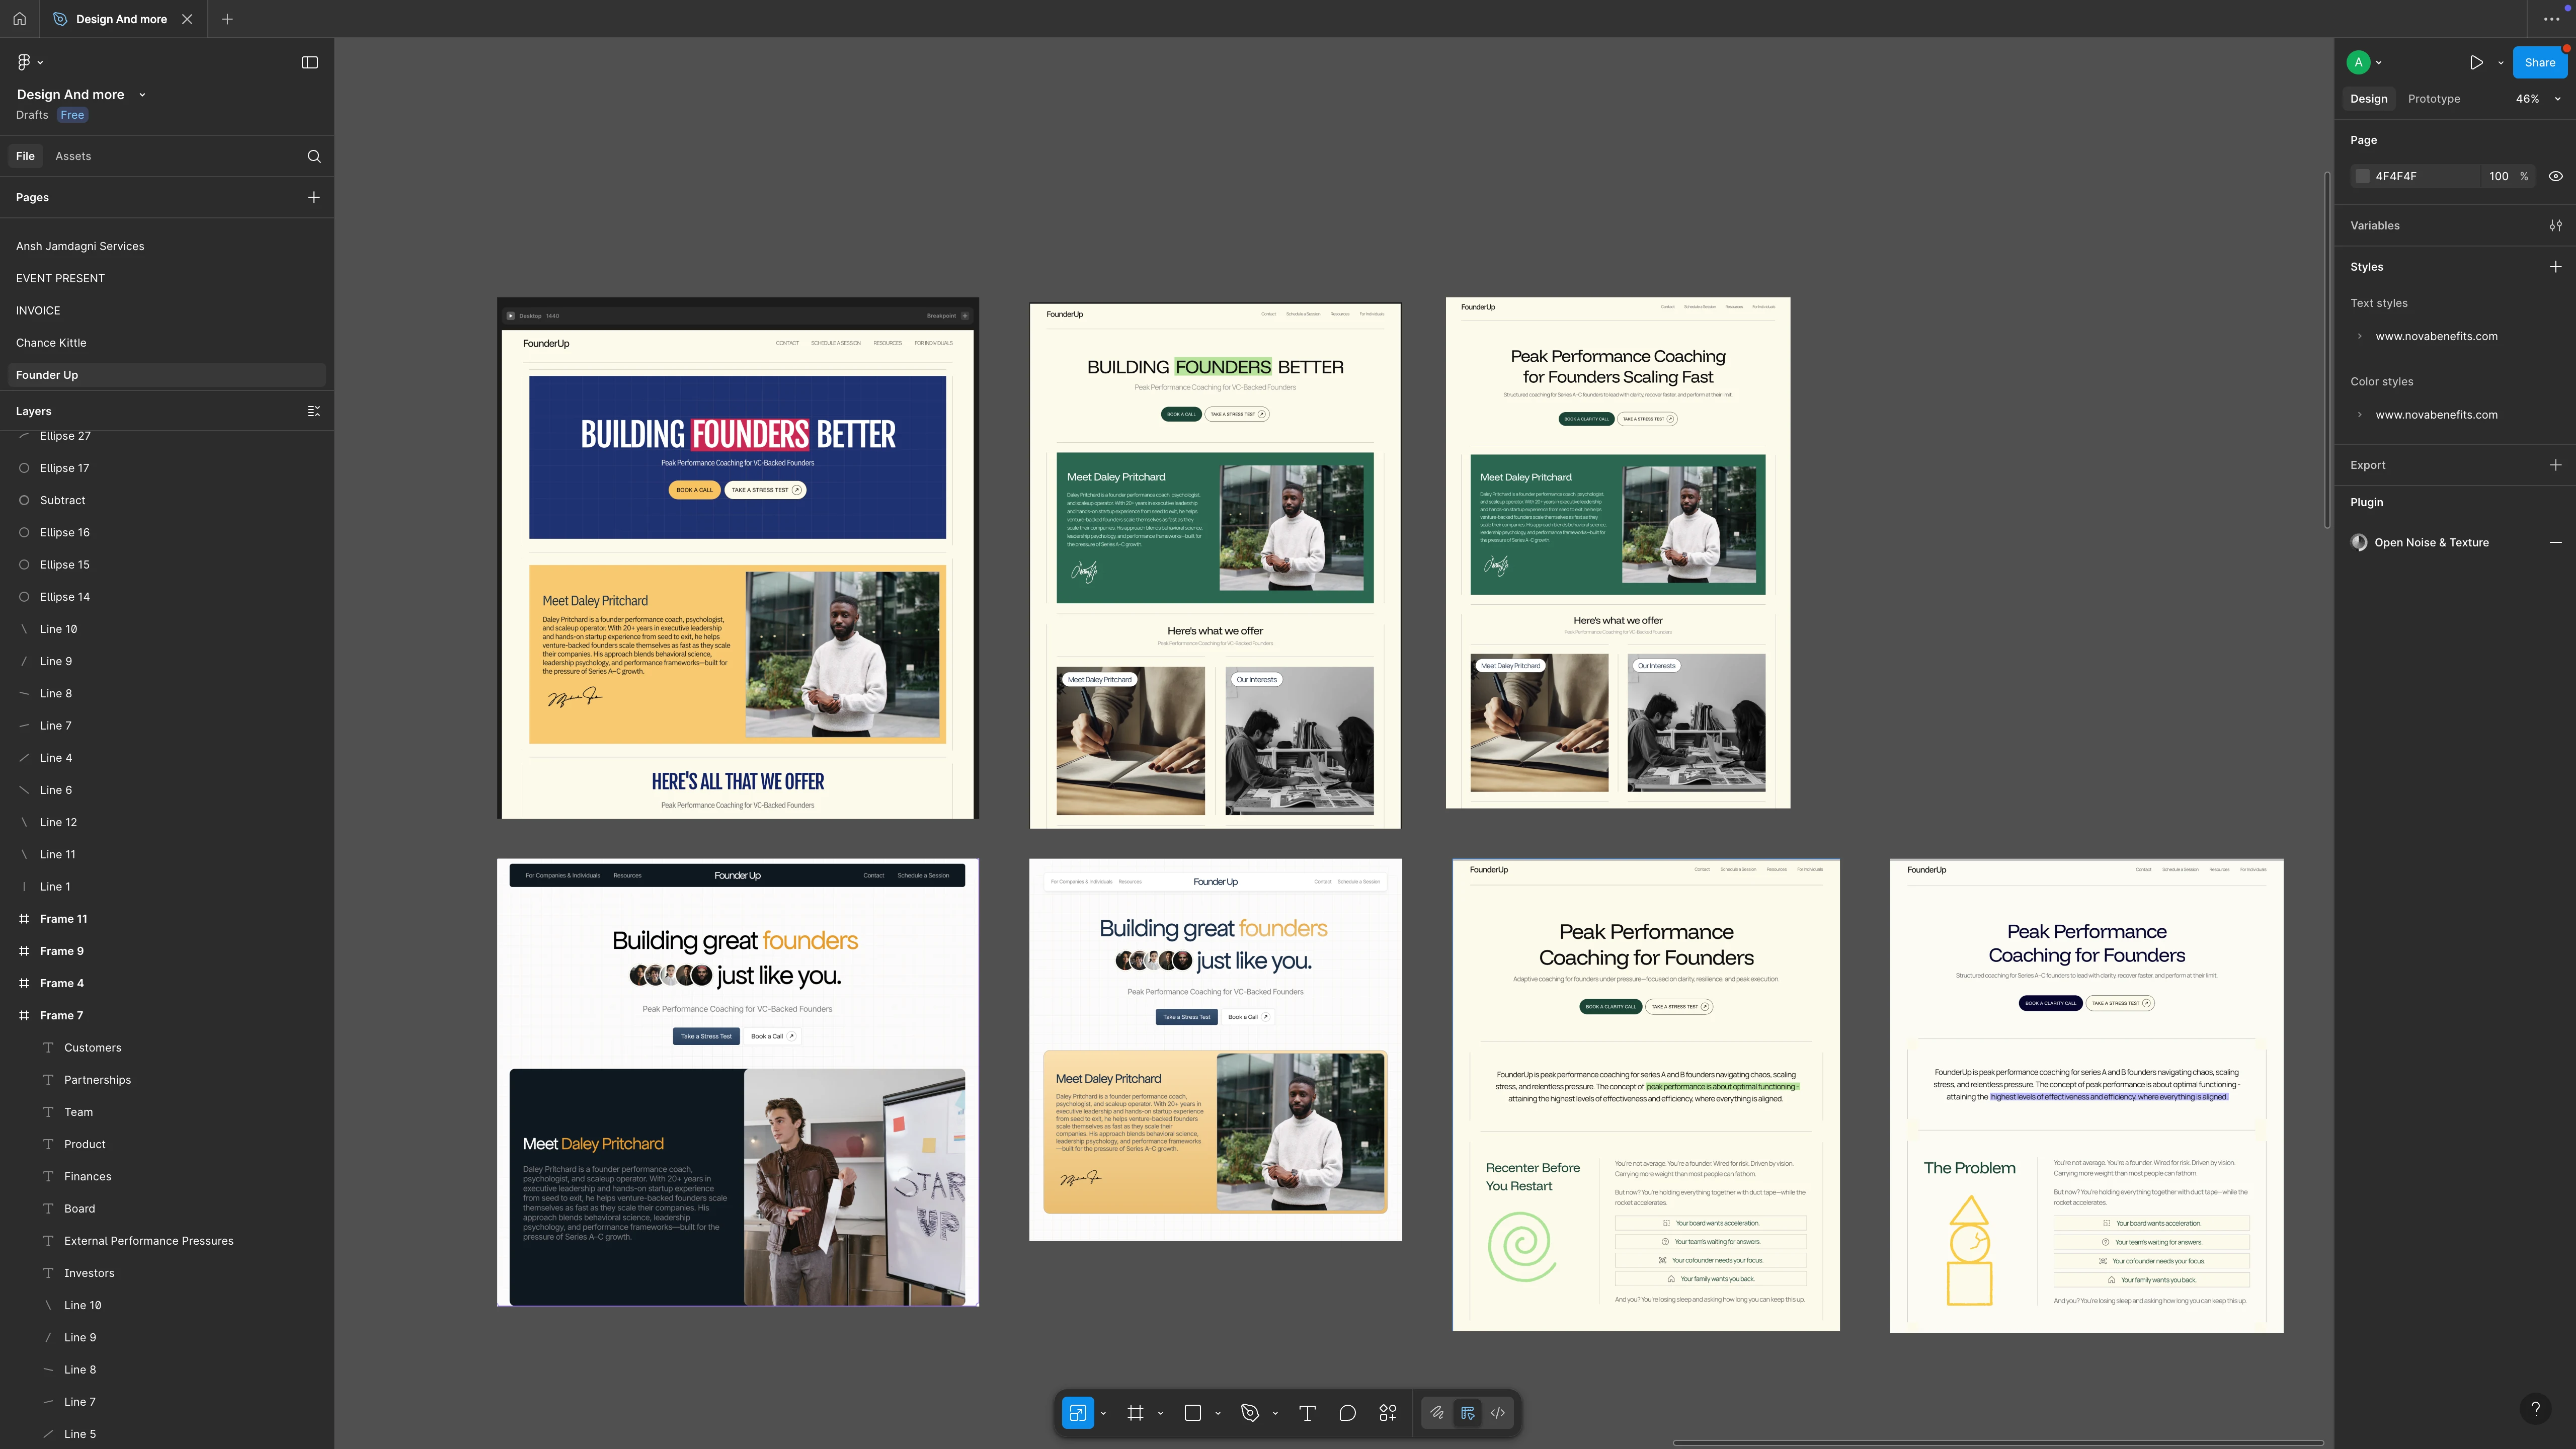Open Open Noise & Texture plugin
The width and height of the screenshot is (2576, 1449).
click(x=2431, y=542)
